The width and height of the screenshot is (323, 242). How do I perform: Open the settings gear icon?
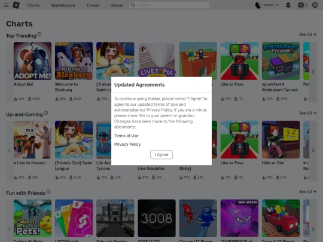tap(315, 5)
